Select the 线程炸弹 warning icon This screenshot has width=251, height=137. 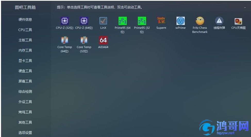pos(219,21)
